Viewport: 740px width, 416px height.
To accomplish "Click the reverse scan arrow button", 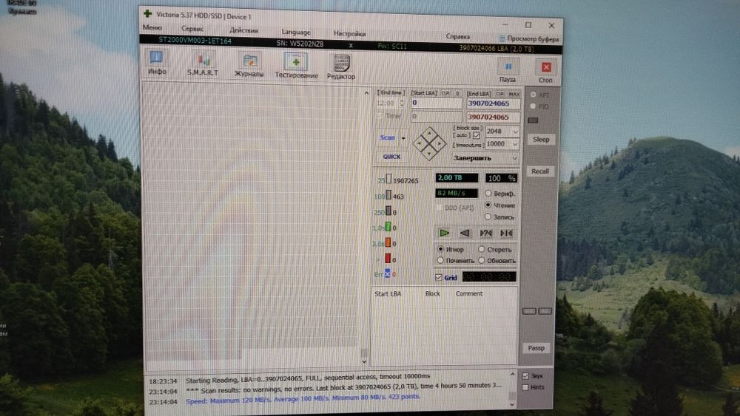I will (x=465, y=233).
